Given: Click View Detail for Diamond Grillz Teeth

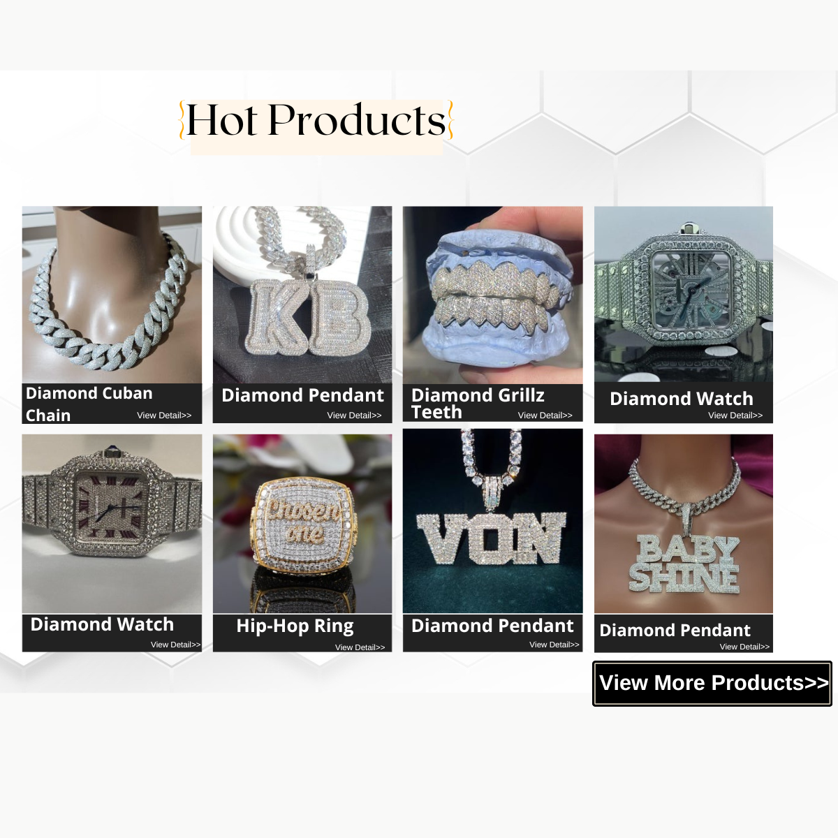Looking at the screenshot, I should point(545,416).
